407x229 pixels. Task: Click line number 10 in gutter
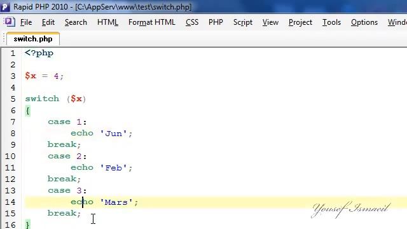tap(10, 156)
